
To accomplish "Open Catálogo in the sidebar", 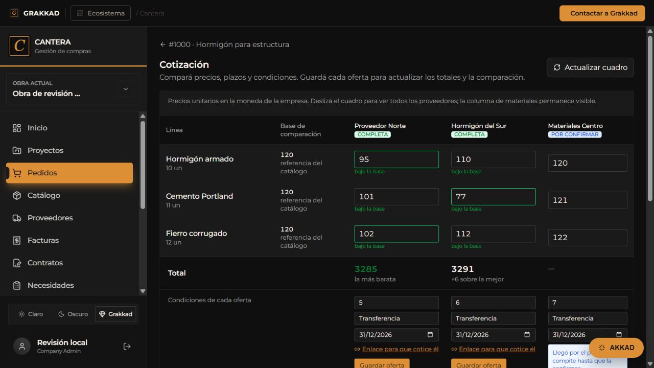I will tap(69, 195).
